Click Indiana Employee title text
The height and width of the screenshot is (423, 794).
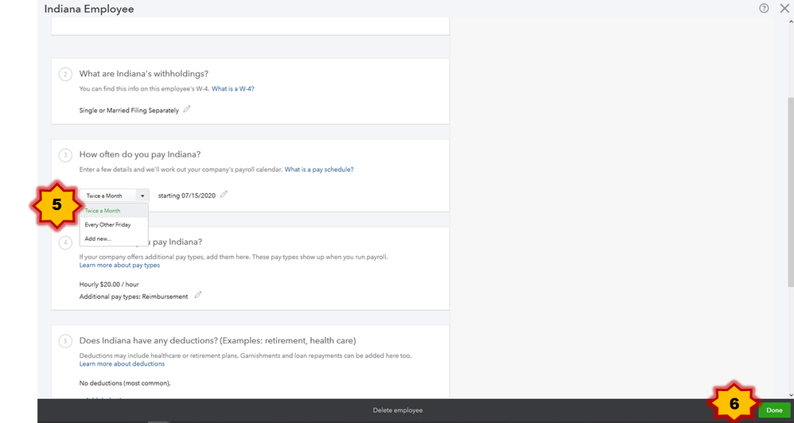tap(89, 9)
